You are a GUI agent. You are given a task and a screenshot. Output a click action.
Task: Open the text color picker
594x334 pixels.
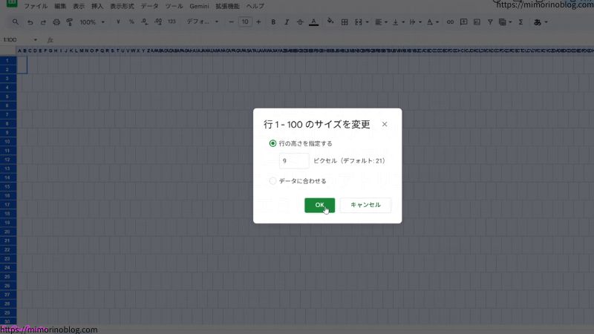[x=313, y=22]
